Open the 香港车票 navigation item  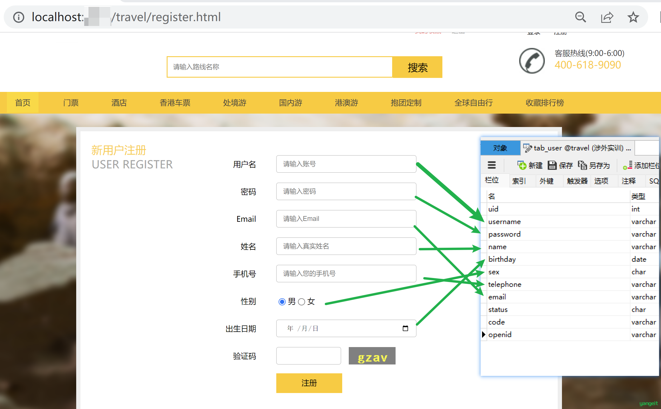click(x=175, y=103)
